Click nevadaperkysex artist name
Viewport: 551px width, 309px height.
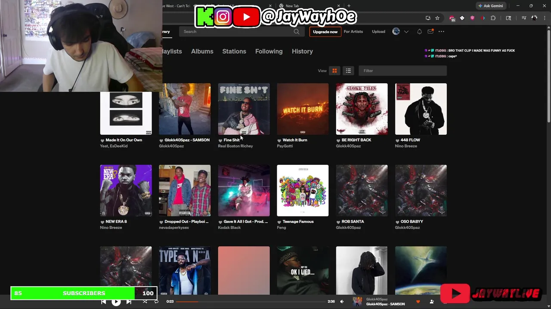(174, 227)
